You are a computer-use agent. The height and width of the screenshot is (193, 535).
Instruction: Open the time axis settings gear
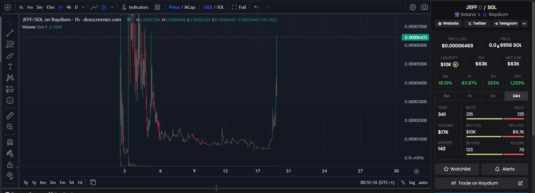pos(416,171)
